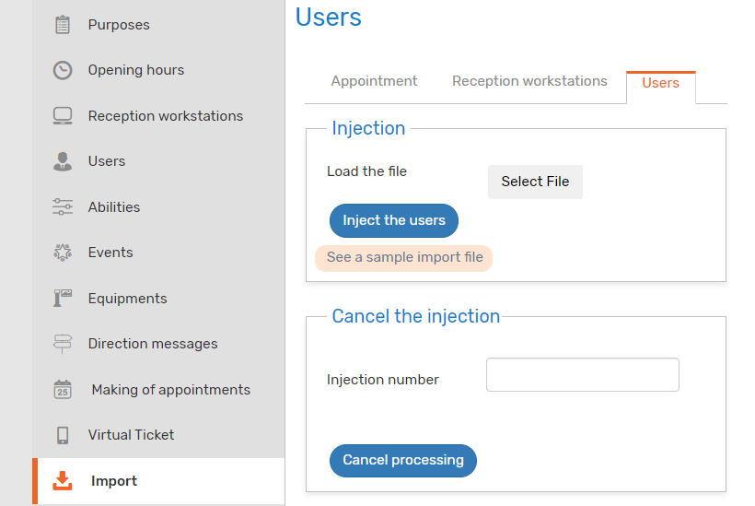
Task: Click the Equipments icon in sidebar
Action: (62, 299)
